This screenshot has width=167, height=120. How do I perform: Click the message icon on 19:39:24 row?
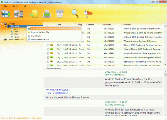51,45
